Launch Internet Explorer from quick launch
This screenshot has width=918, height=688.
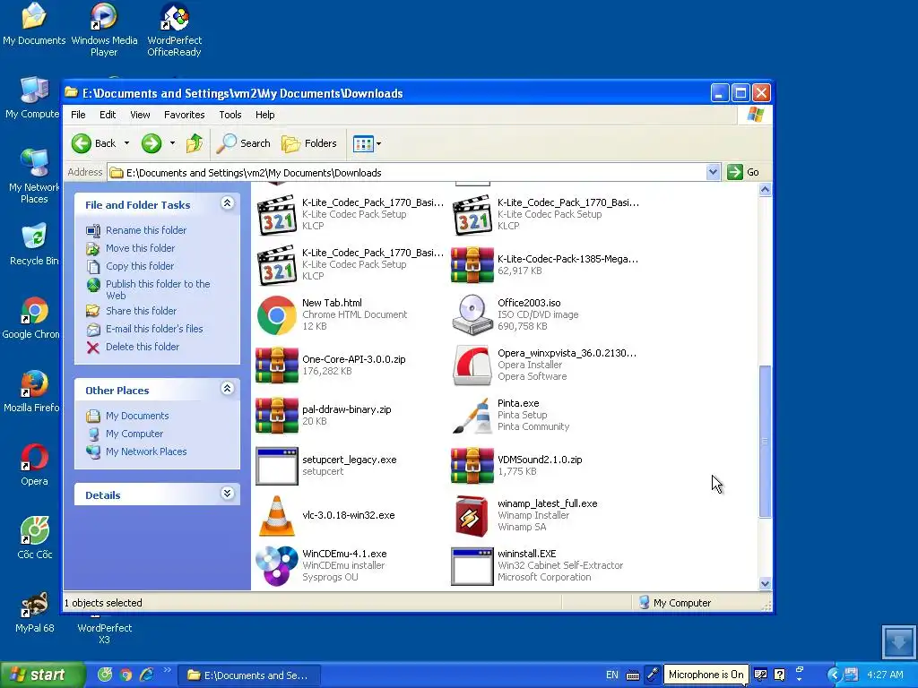[146, 675]
